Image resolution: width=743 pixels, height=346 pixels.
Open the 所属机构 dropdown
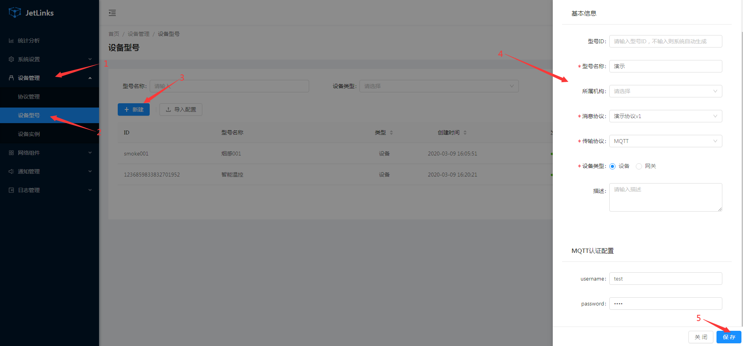click(x=665, y=91)
